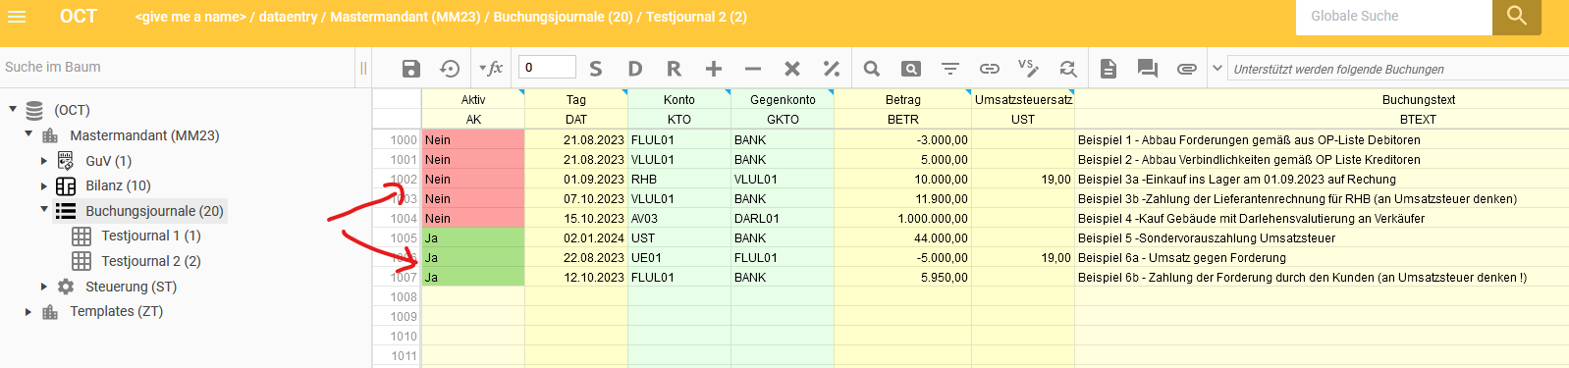Image resolution: width=1569 pixels, height=368 pixels.
Task: Collapse the Buchungsjournale (20) tree node
Action: tap(44, 209)
